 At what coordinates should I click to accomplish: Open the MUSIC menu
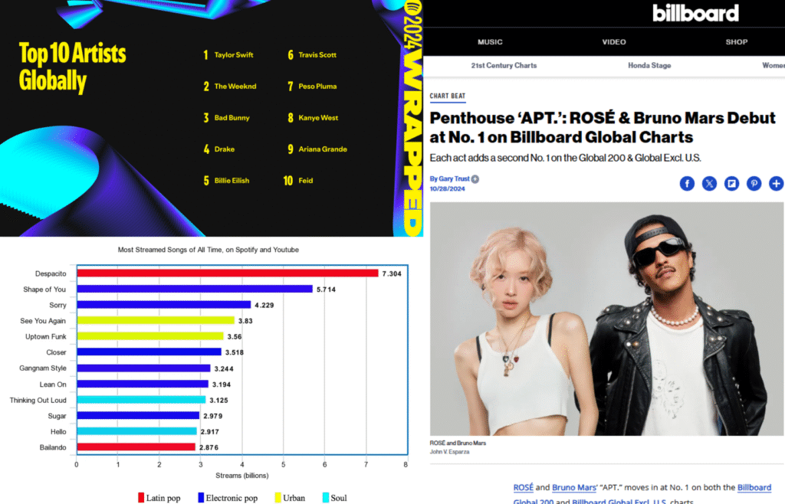tap(490, 42)
